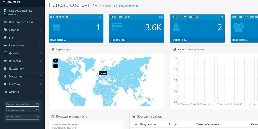Open Подробнее link in Всего продаж tile

[x=118, y=40]
